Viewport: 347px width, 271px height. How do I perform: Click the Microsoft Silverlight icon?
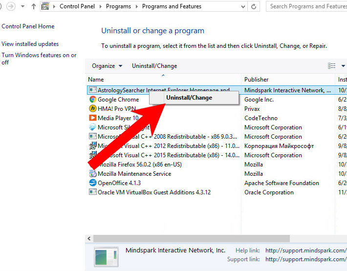point(93,127)
